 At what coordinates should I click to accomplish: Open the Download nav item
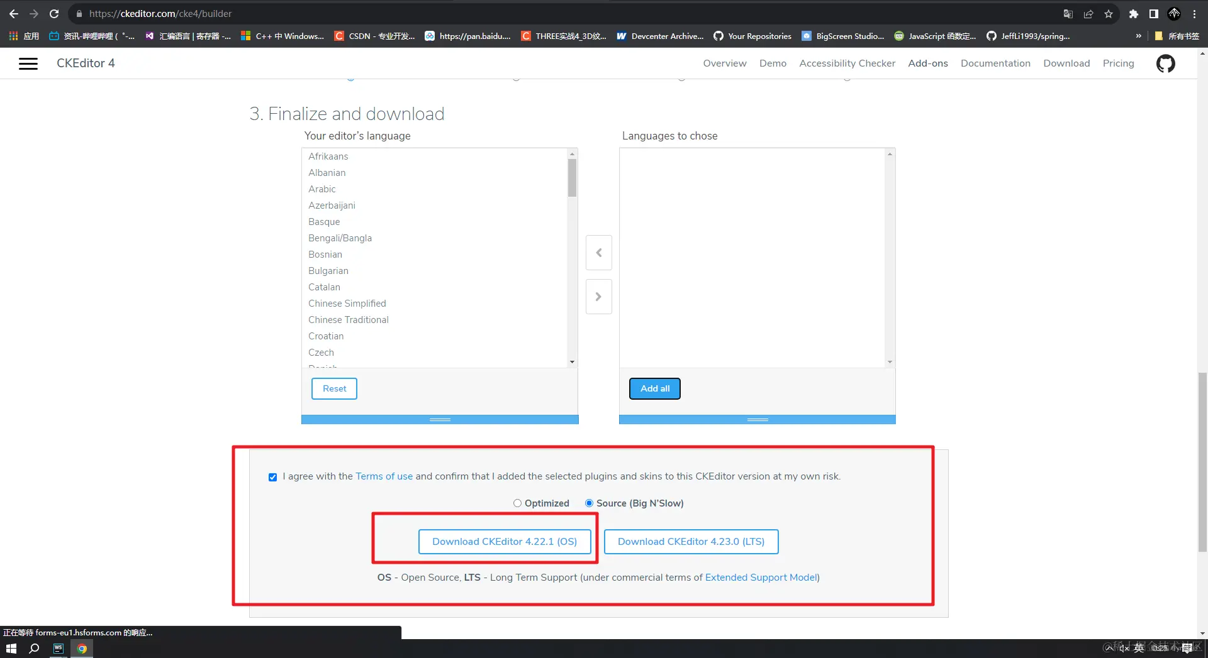coord(1066,63)
